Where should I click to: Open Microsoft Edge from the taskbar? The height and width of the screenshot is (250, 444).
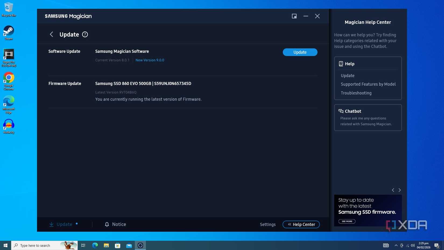(95, 245)
